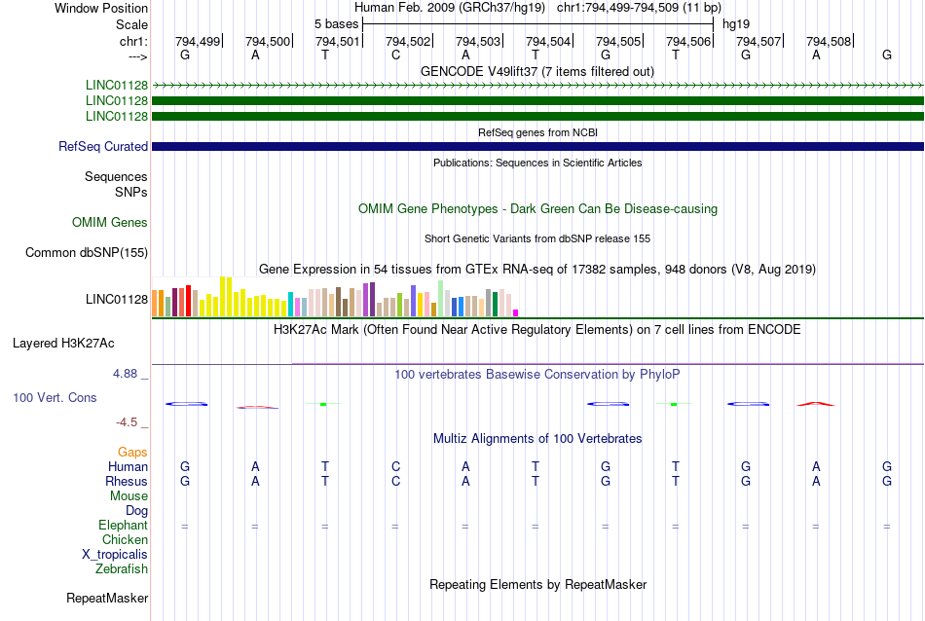Click the Window Position track label
This screenshot has width=925, height=621.
click(x=101, y=8)
